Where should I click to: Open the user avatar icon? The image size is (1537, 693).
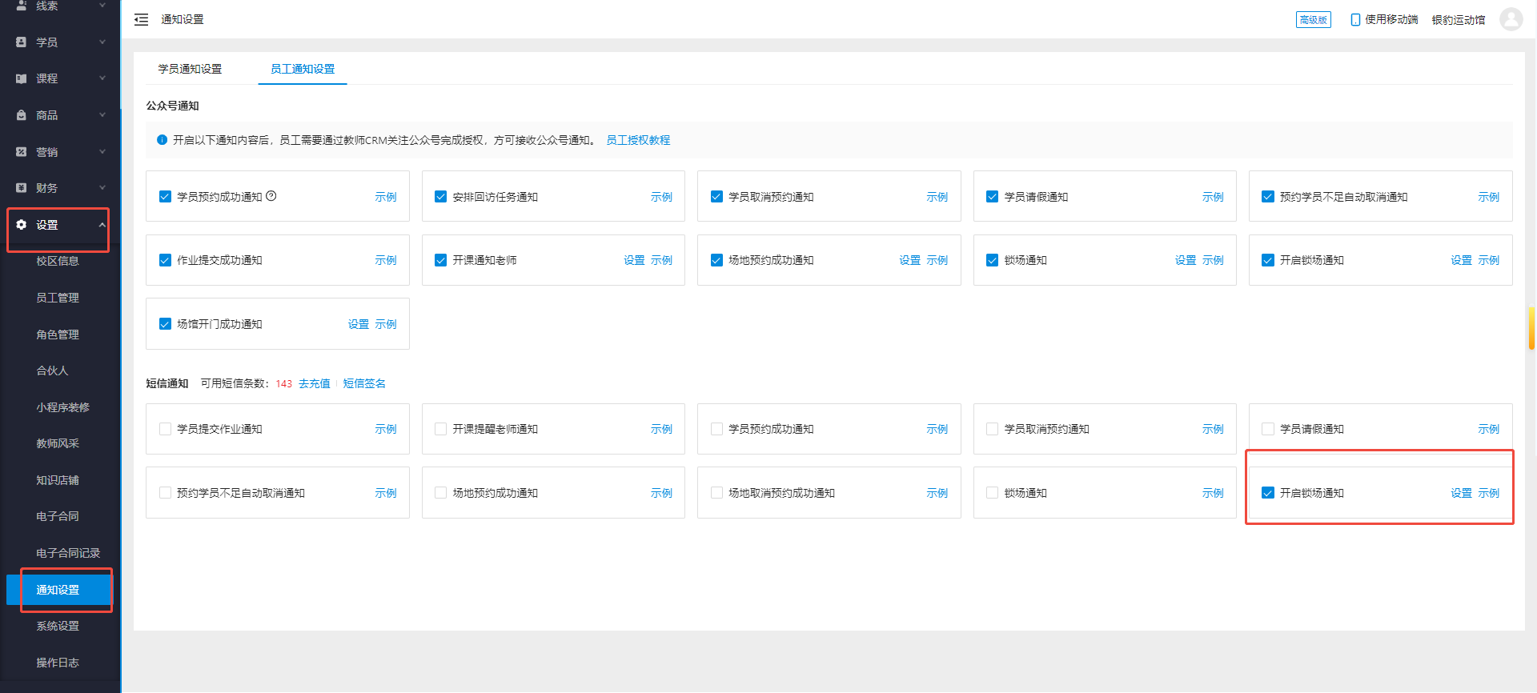click(1511, 19)
